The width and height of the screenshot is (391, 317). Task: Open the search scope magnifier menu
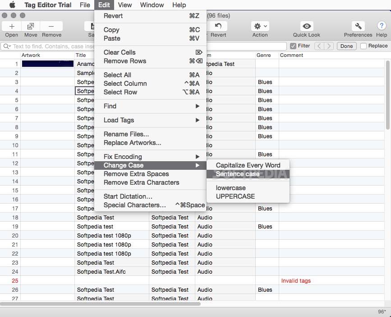point(6,46)
